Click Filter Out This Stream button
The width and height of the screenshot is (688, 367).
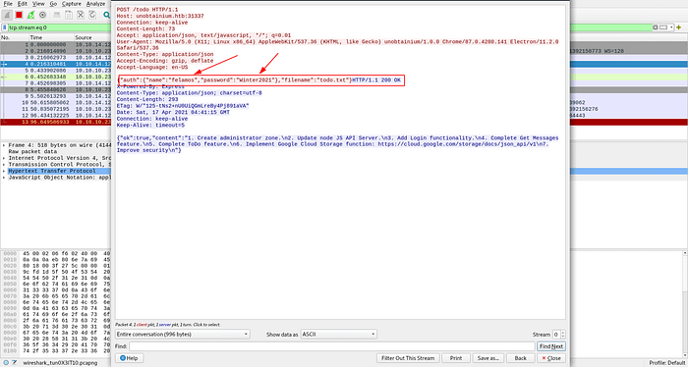click(x=408, y=358)
